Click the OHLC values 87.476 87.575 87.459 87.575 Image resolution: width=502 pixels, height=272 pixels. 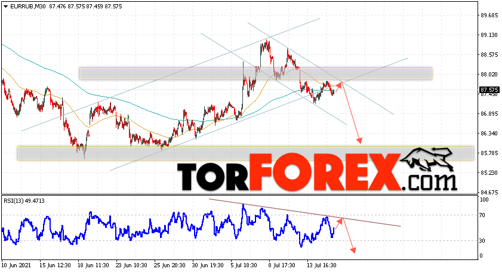click(85, 6)
